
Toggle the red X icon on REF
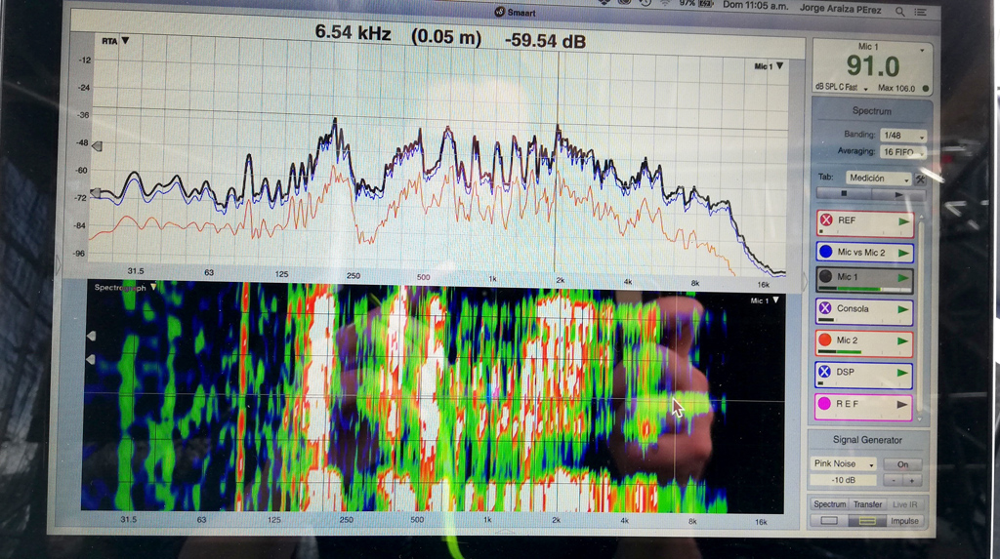pyautogui.click(x=826, y=220)
